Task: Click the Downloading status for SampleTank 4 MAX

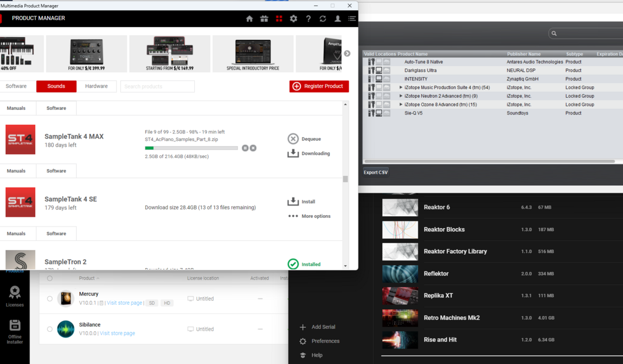Action: tap(309, 154)
